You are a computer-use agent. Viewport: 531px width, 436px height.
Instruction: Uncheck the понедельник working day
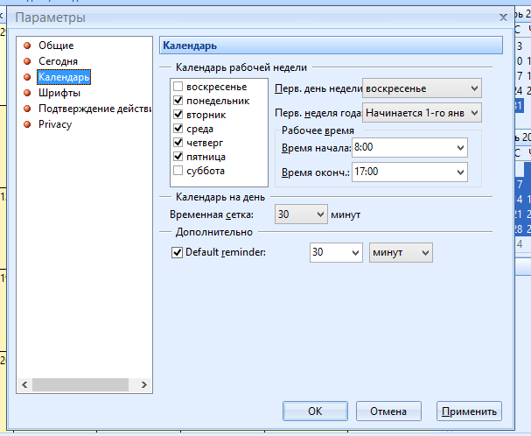click(x=178, y=102)
